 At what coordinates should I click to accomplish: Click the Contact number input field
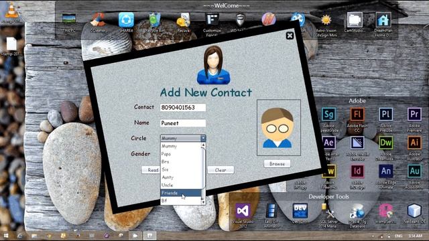(183, 107)
